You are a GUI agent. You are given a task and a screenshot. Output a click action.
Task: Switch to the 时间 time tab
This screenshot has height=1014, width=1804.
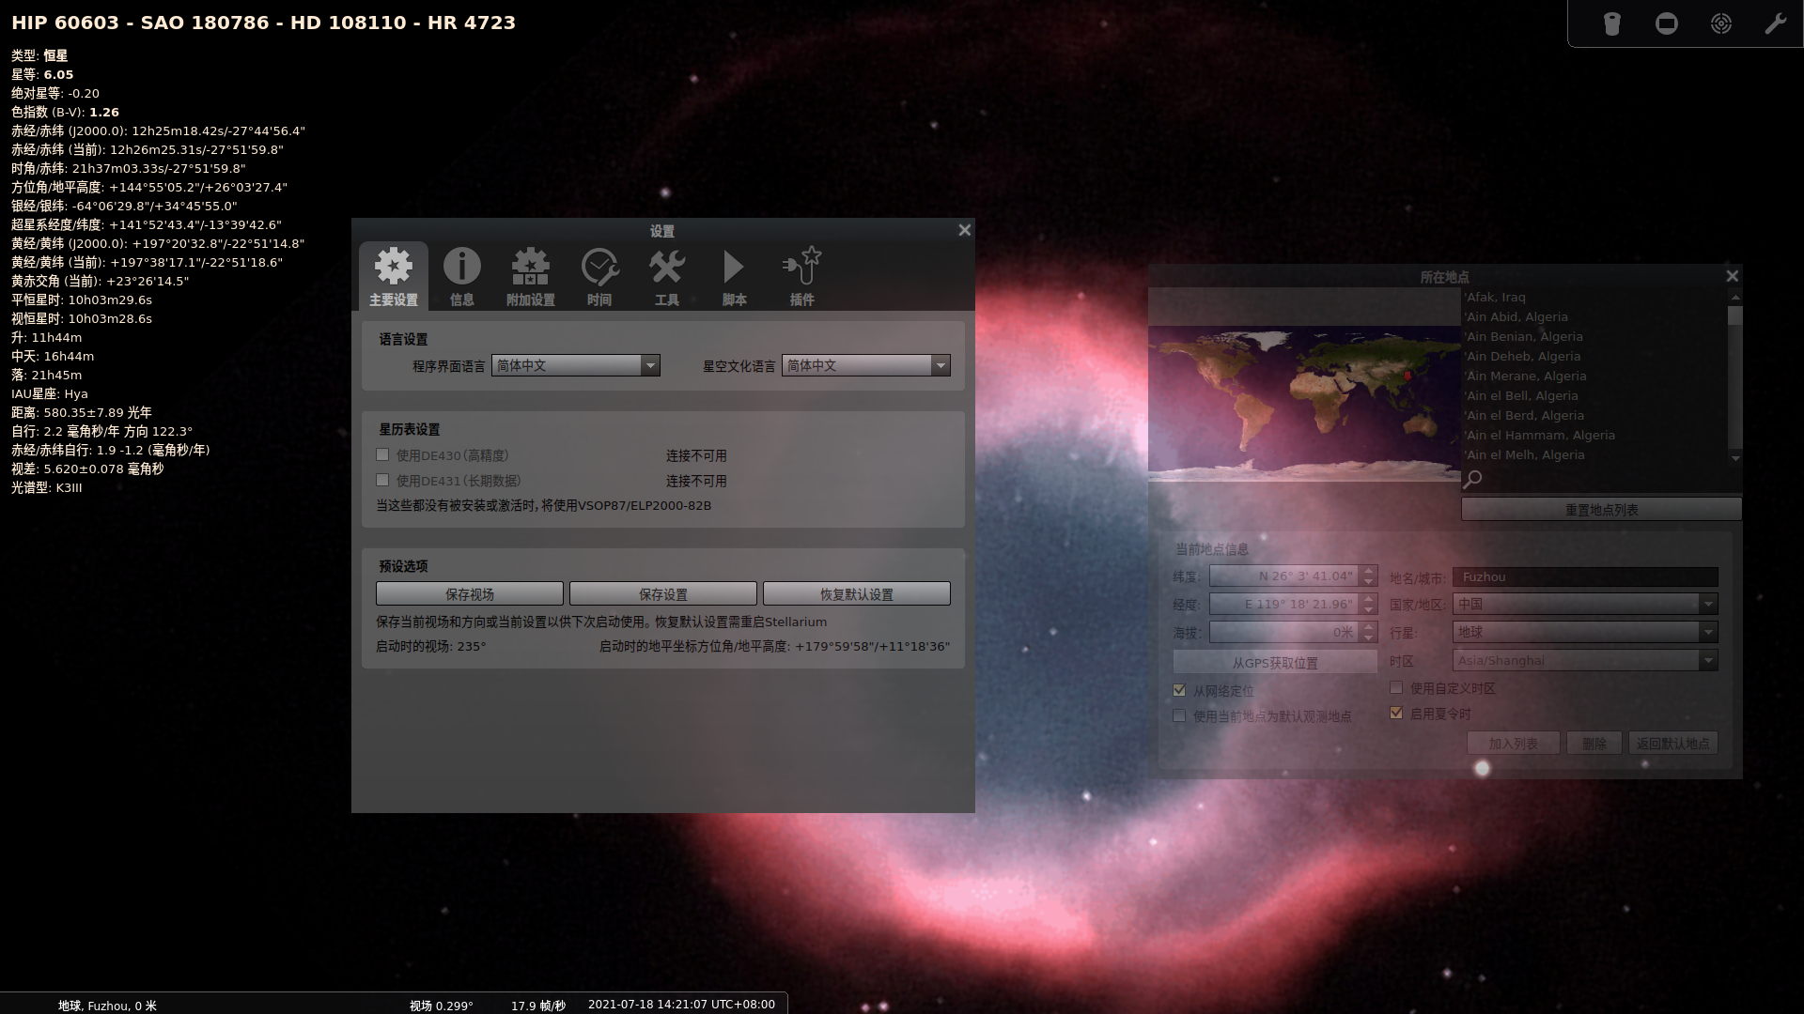[x=599, y=276]
